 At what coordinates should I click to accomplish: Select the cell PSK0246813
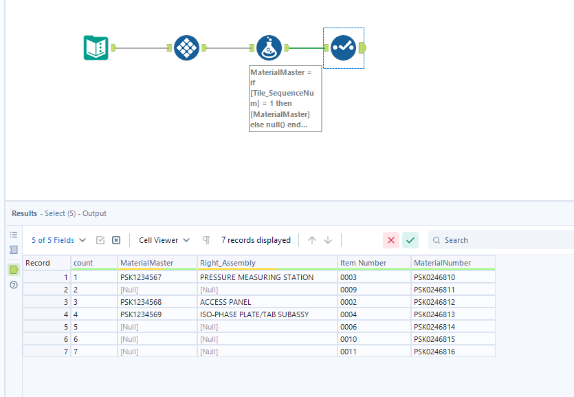[x=453, y=314]
